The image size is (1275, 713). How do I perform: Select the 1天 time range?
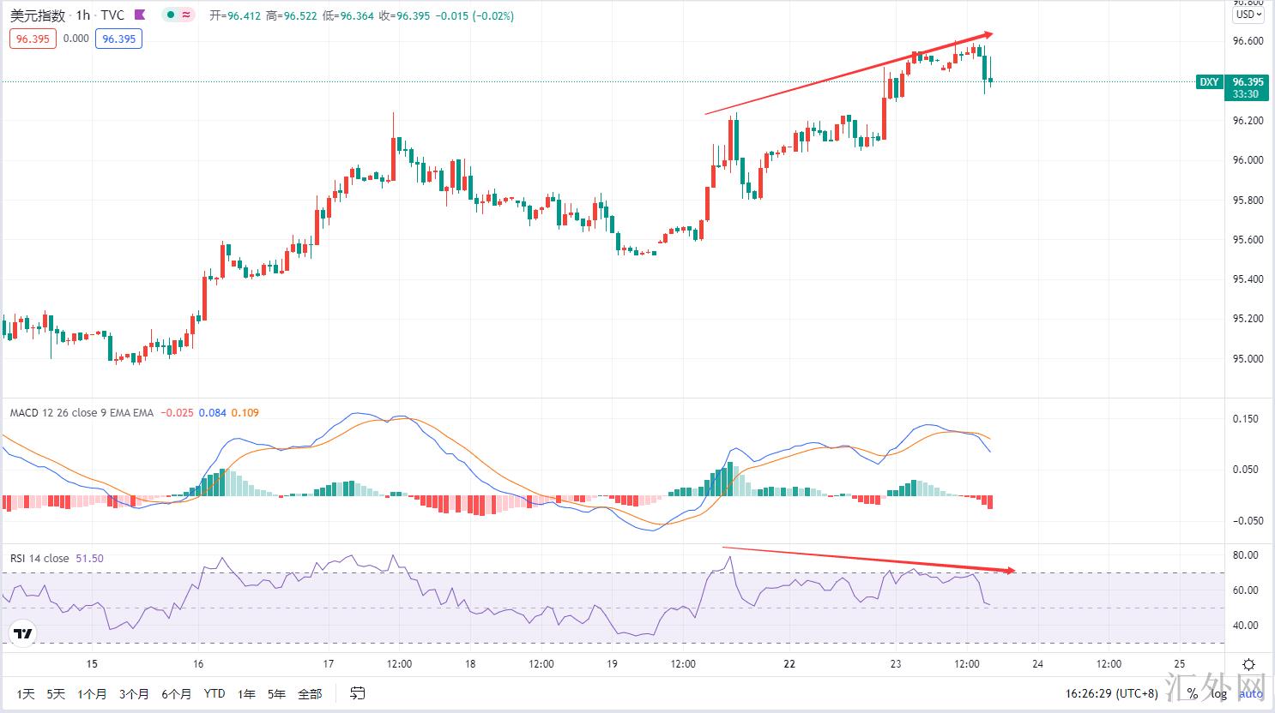pyautogui.click(x=26, y=693)
